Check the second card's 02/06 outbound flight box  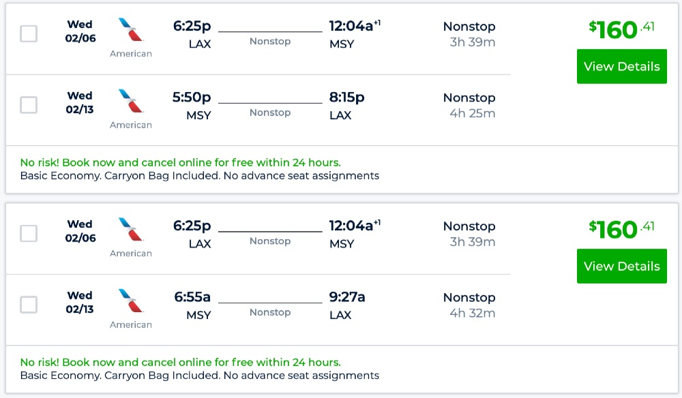coord(29,233)
